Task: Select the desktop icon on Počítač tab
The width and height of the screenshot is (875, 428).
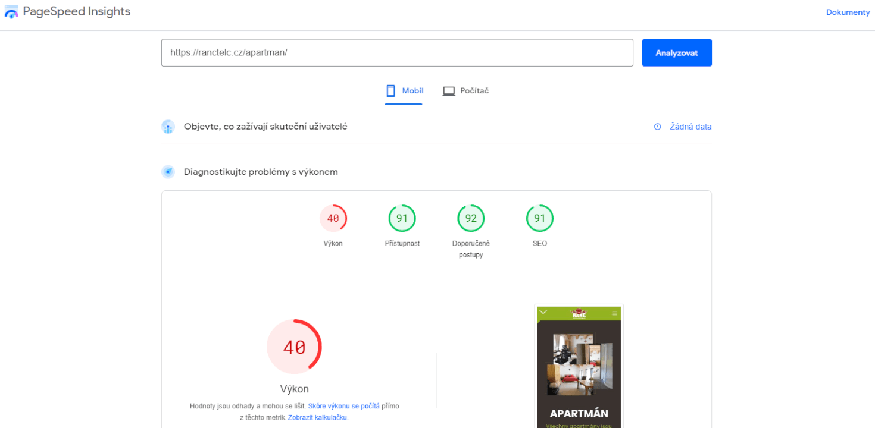Action: click(449, 90)
